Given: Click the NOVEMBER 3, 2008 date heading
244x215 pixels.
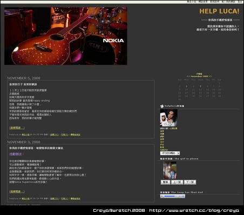Looking at the screenshot, I should (24, 142).
